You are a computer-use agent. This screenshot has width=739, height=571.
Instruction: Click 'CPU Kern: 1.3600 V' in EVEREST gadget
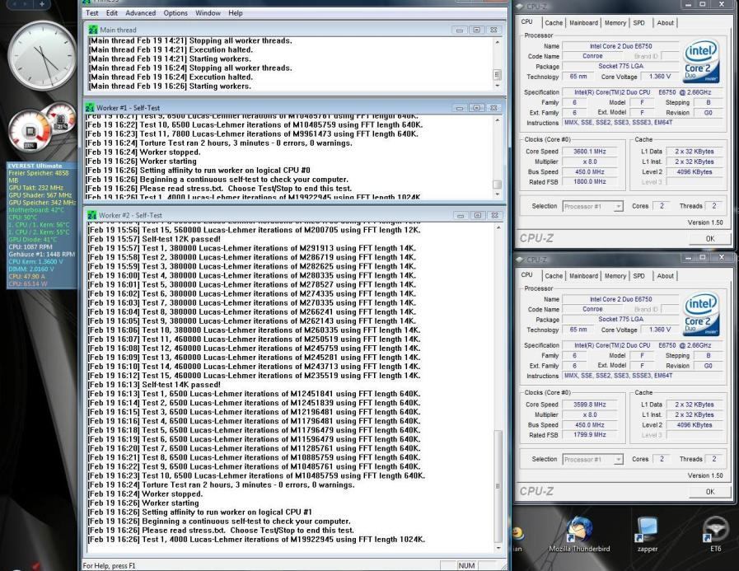(x=35, y=262)
